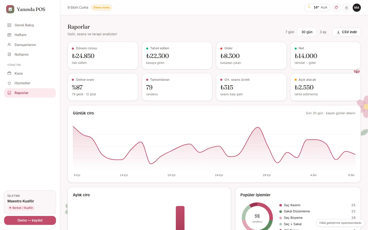The width and height of the screenshot is (368, 230).
Task: Select the 7 gün range
Action: 290,32
